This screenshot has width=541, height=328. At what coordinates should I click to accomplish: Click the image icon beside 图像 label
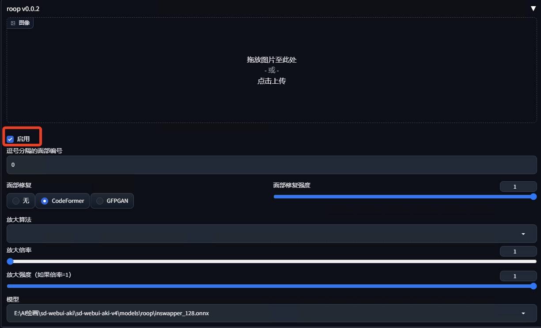(13, 23)
